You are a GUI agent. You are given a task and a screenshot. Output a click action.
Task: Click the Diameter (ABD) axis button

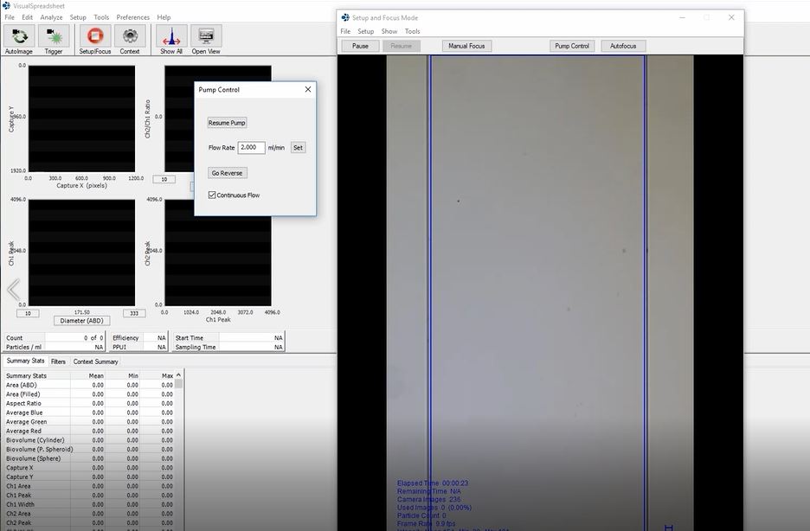(x=81, y=321)
